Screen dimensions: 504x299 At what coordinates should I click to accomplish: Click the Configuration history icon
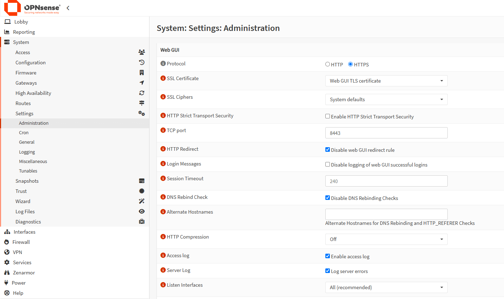point(142,62)
